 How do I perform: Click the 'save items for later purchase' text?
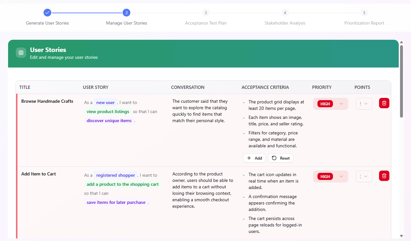tap(116, 202)
